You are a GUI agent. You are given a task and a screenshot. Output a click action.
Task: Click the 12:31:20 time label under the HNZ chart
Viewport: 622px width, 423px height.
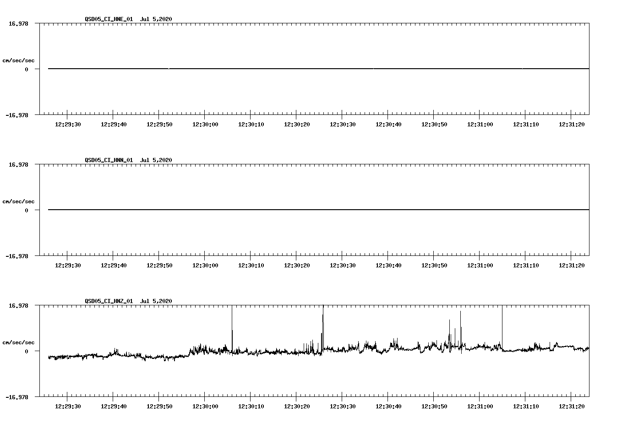pyautogui.click(x=572, y=407)
